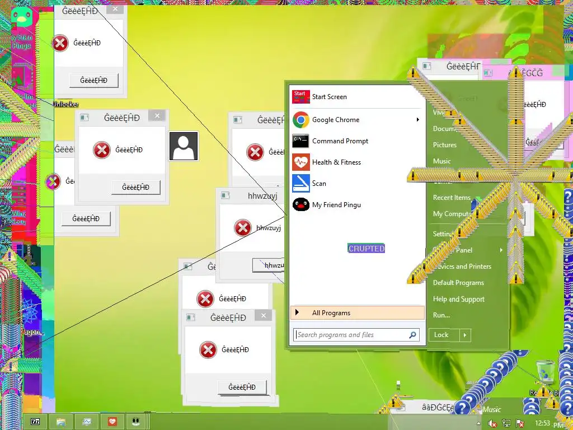573x430 pixels.
Task: Open the arrow menu beside Lock
Action: (465, 335)
